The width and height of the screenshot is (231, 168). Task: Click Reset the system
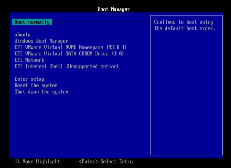tap(36, 85)
